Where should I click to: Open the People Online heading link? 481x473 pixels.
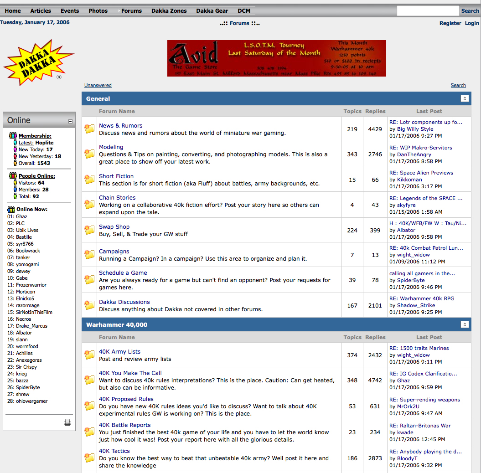coord(37,176)
